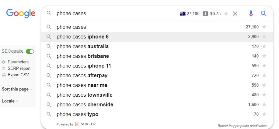
Task: Click the microphone voice search icon
Action: [251, 14]
